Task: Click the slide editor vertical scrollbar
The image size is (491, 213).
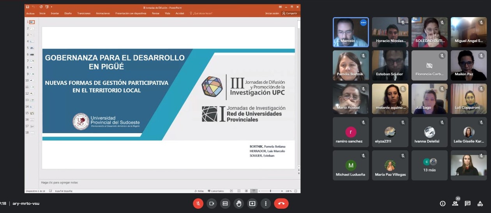Action: point(299,93)
